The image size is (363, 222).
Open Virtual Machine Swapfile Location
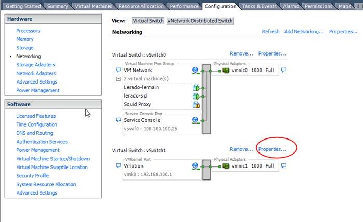pos(52,167)
